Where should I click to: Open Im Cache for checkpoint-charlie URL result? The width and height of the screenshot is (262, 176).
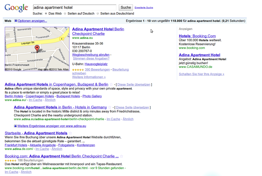[113, 119]
